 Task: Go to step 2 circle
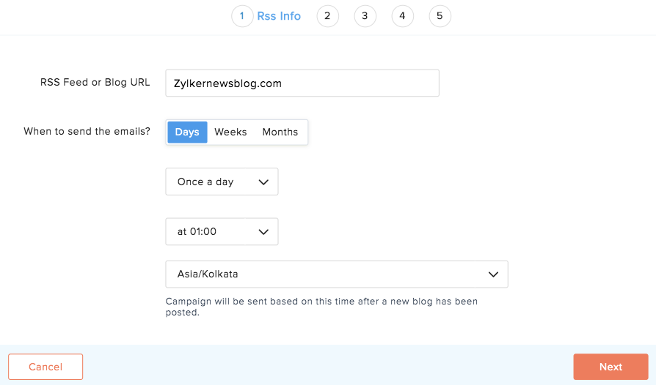[328, 16]
